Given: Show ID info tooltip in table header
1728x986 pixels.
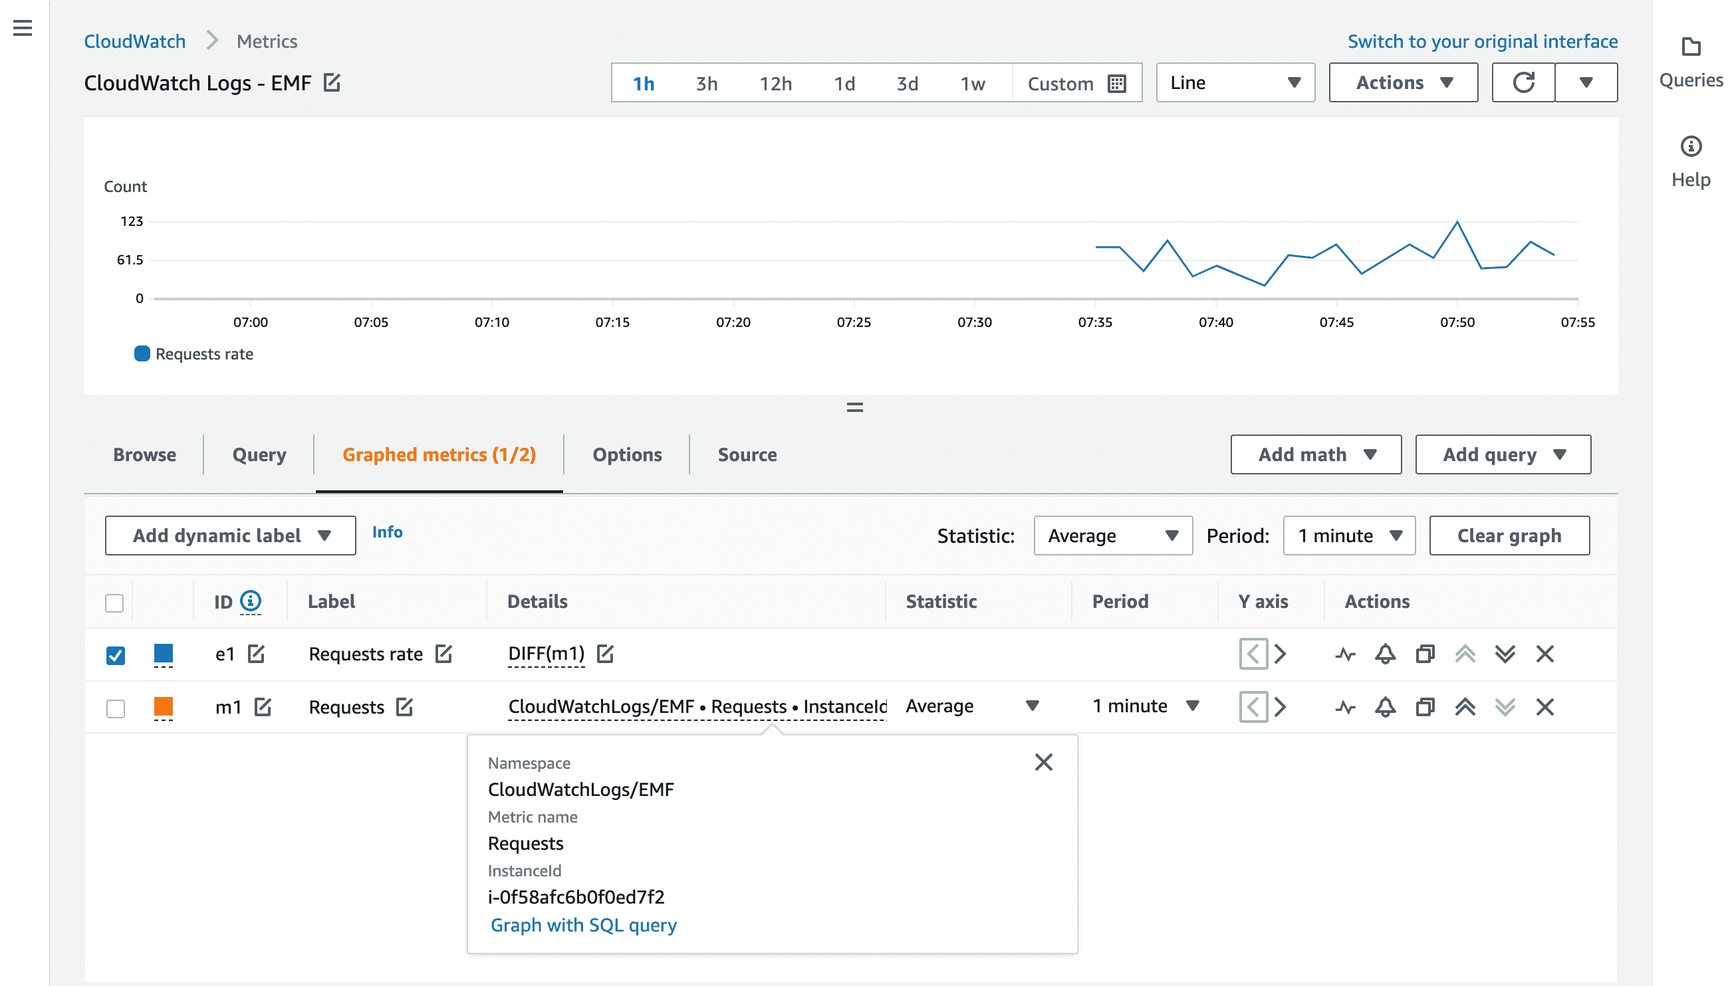Looking at the screenshot, I should [x=251, y=601].
